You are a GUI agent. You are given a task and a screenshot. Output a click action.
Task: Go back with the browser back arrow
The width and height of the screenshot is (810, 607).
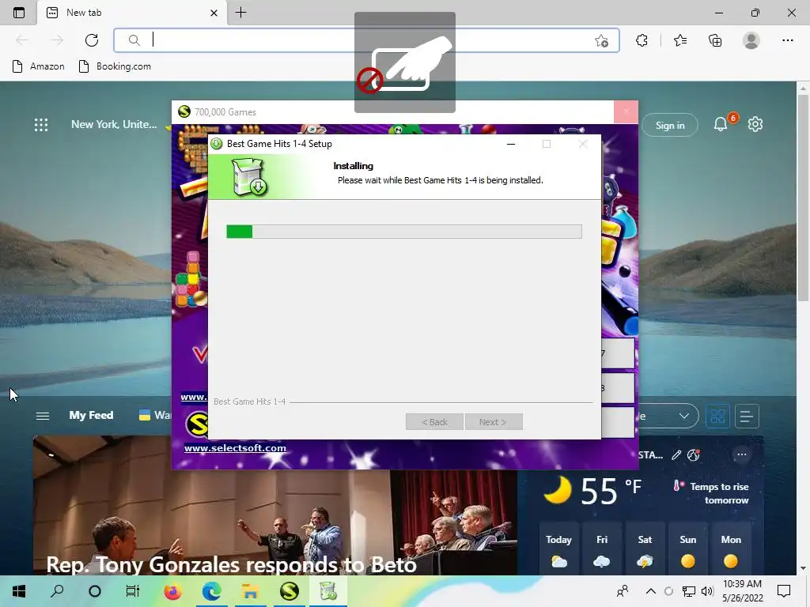22,40
